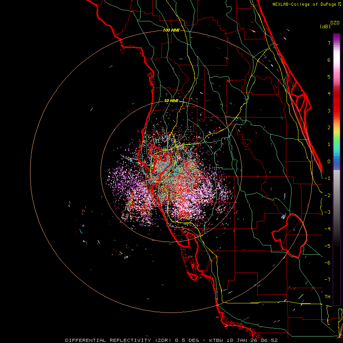Image resolution: width=343 pixels, height=343 pixels.
Task: Click the "50 NMI" range ring label
Action: click(171, 101)
